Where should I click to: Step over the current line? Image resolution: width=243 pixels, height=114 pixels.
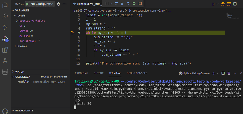tap(116, 4)
